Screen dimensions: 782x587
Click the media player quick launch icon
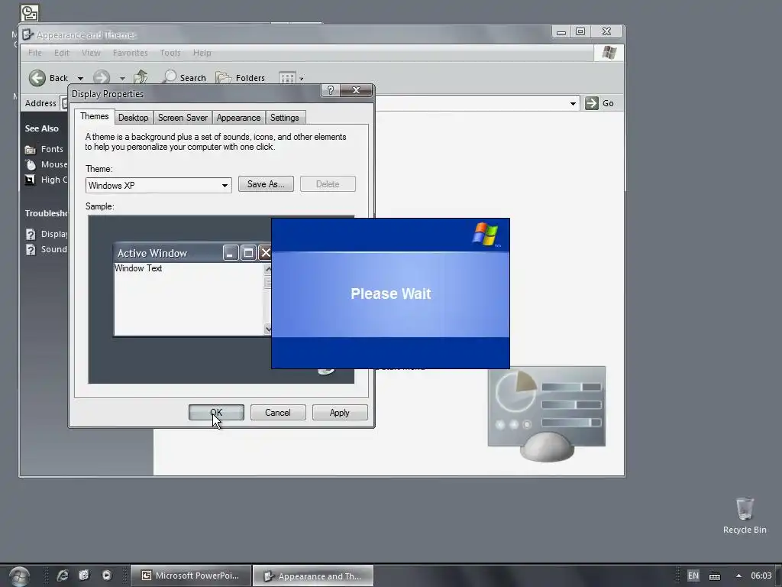tap(107, 576)
